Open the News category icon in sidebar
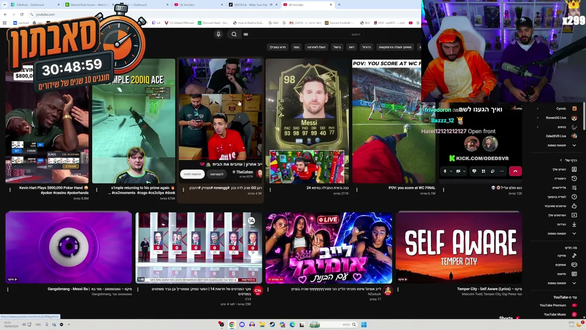Viewport: 586px width, 330px height. (x=574, y=274)
